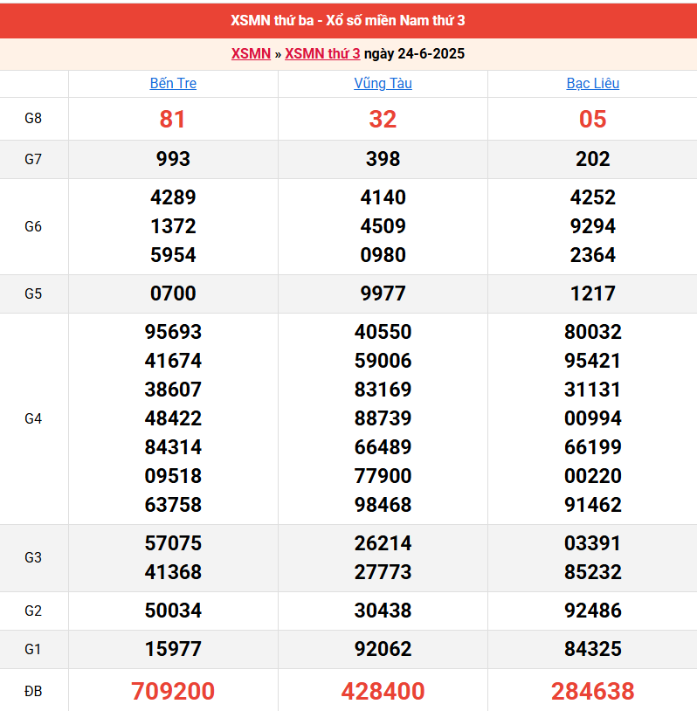Viewport: 697px width, 711px height.
Task: Click the G6 number 1372
Action: pyautogui.click(x=173, y=226)
